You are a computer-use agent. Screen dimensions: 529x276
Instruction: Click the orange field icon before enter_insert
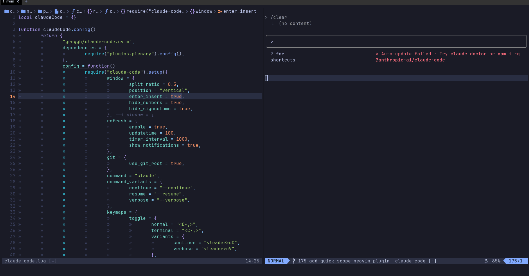coord(220,11)
